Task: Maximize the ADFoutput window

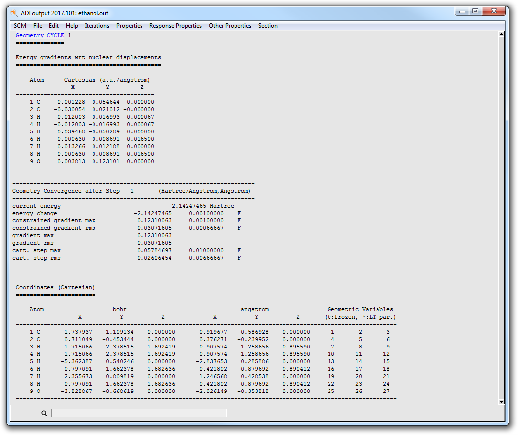Action: tap(475, 11)
